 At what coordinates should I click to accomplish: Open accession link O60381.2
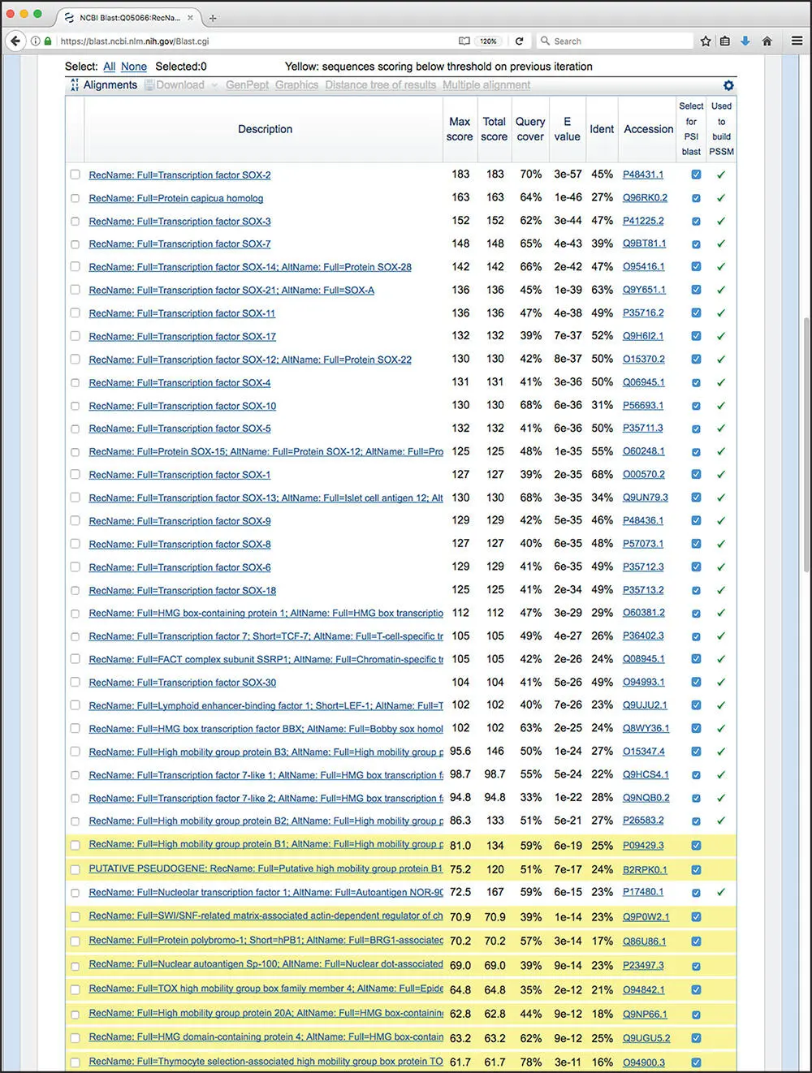point(643,613)
